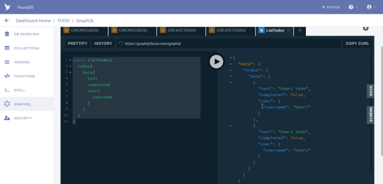Expand account menu dropdown arrow
The height and width of the screenshot is (184, 383).
coord(375,7)
